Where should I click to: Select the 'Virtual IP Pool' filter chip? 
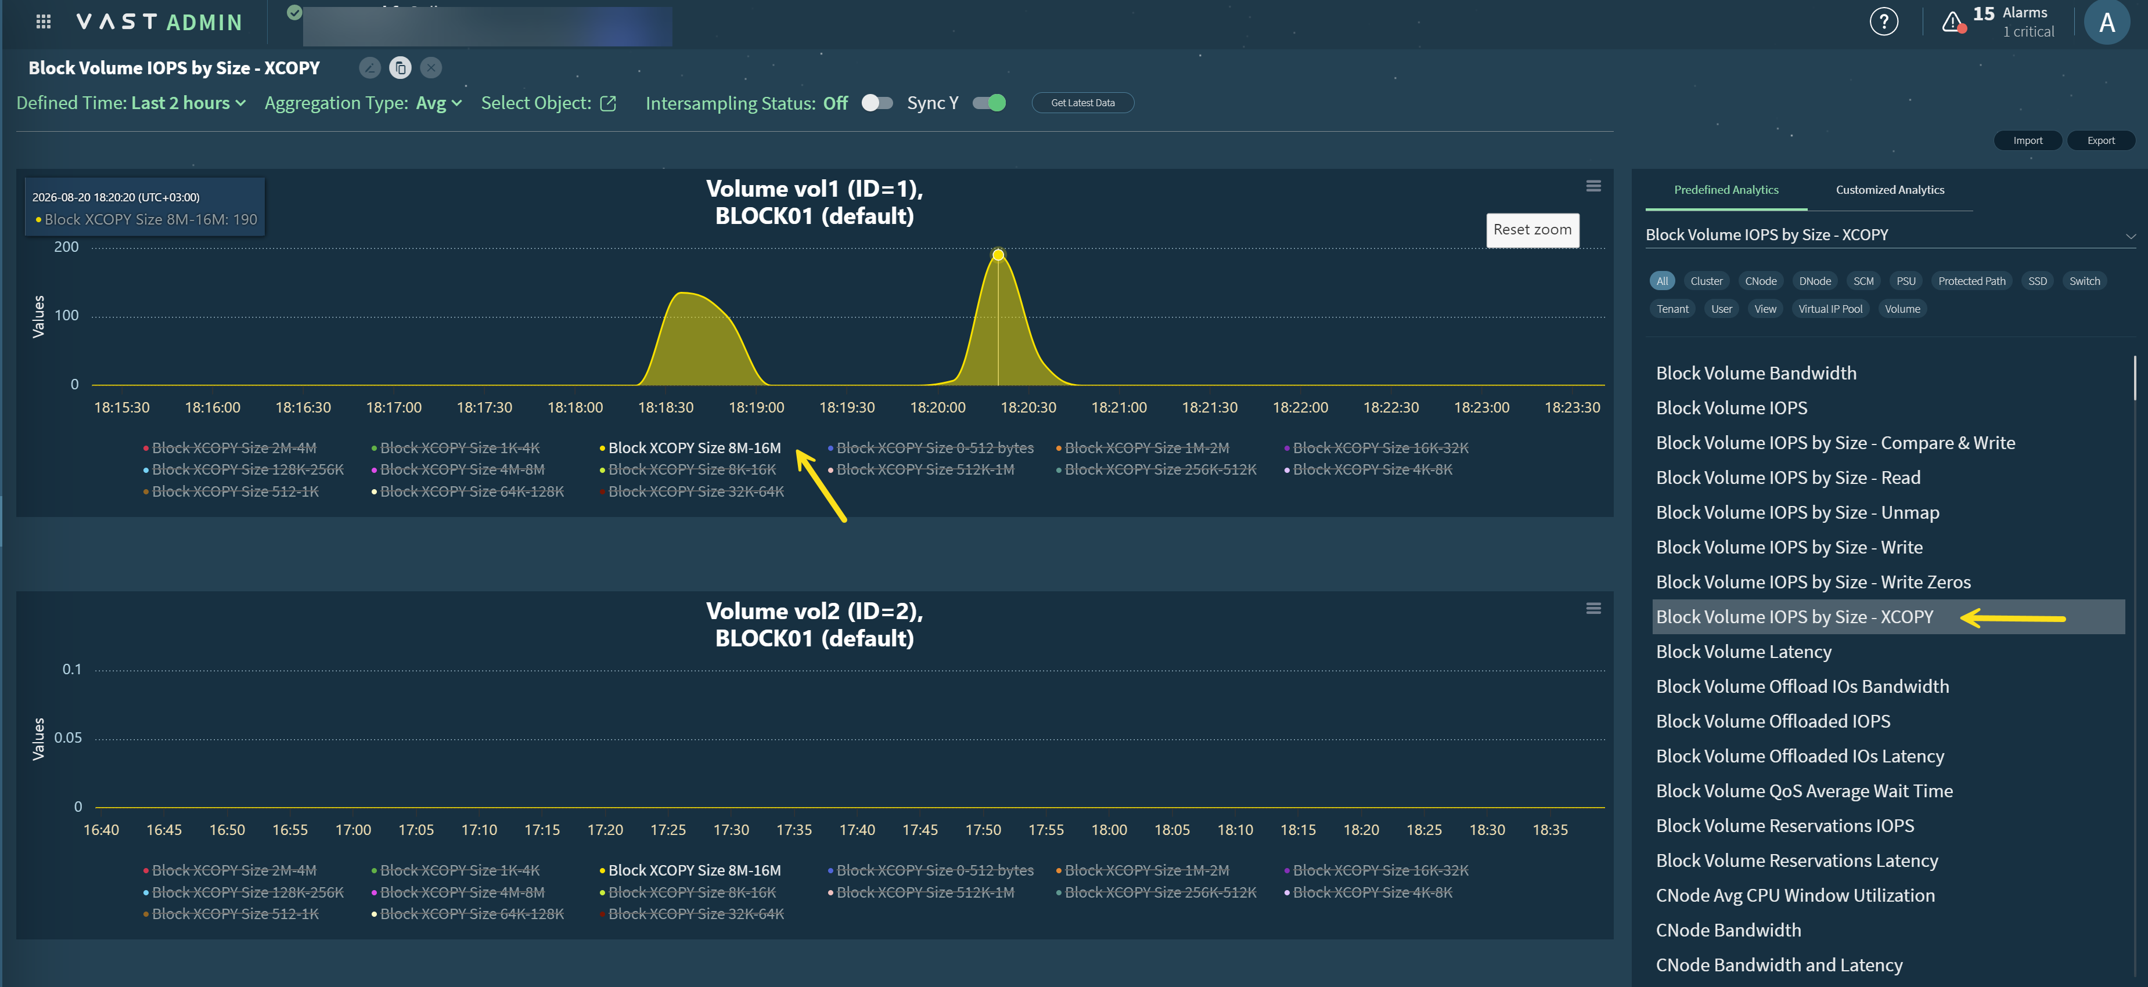(x=1829, y=309)
